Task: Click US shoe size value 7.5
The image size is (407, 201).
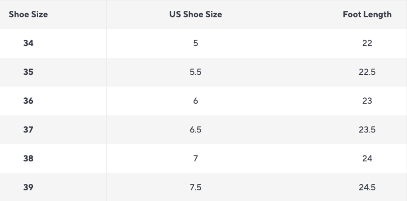Action: pos(195,187)
